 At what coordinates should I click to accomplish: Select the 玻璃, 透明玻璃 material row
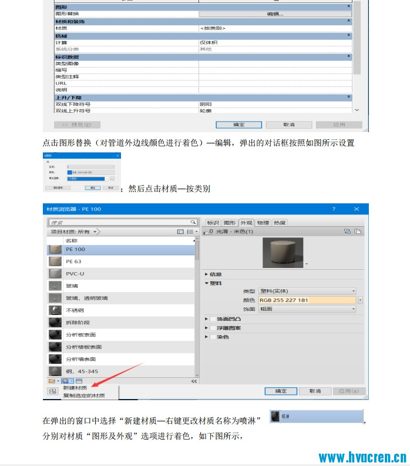(121, 298)
